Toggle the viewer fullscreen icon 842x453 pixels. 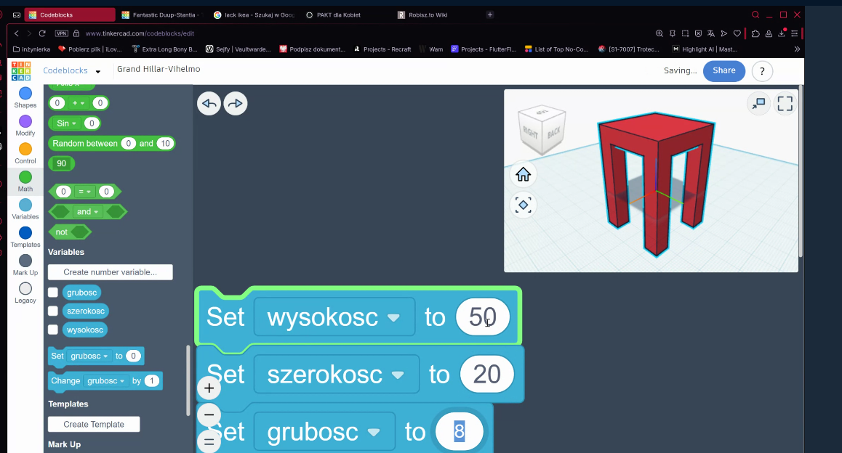785,104
